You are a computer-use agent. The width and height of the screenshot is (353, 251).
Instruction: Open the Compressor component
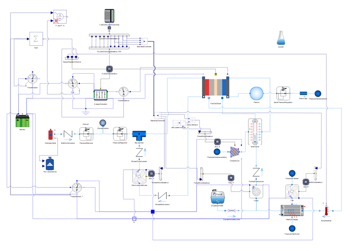(x=234, y=152)
